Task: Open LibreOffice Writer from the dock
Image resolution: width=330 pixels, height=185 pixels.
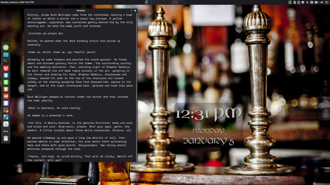Action: 5,76
